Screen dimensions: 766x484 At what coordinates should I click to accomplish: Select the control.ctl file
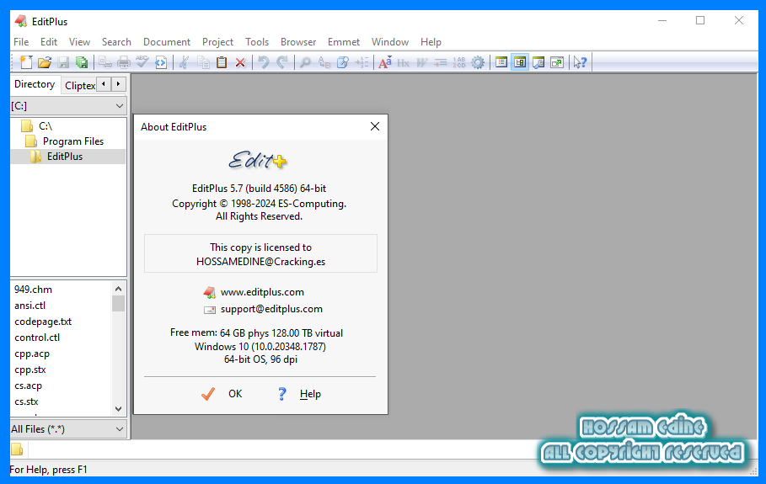pos(37,338)
